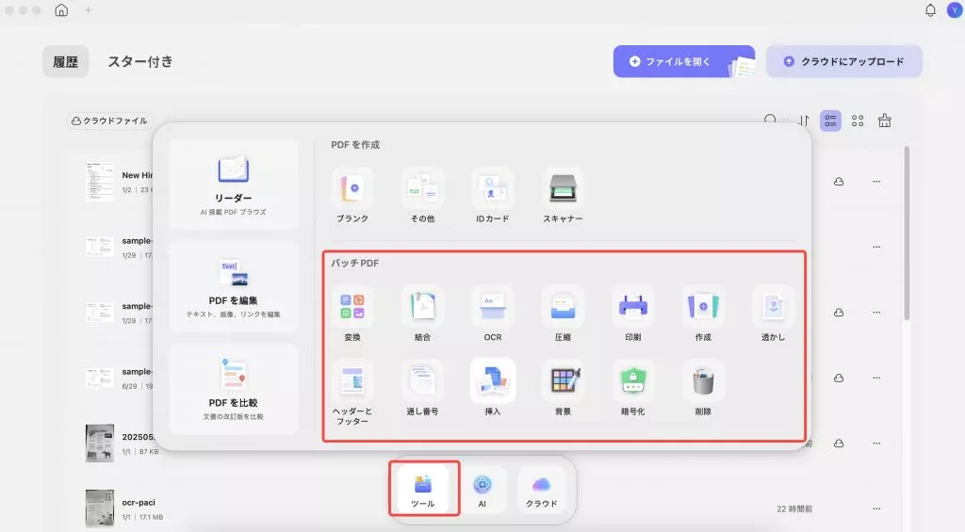The image size is (965, 532).
Task: Select the ocr-paci file name
Action: click(139, 502)
